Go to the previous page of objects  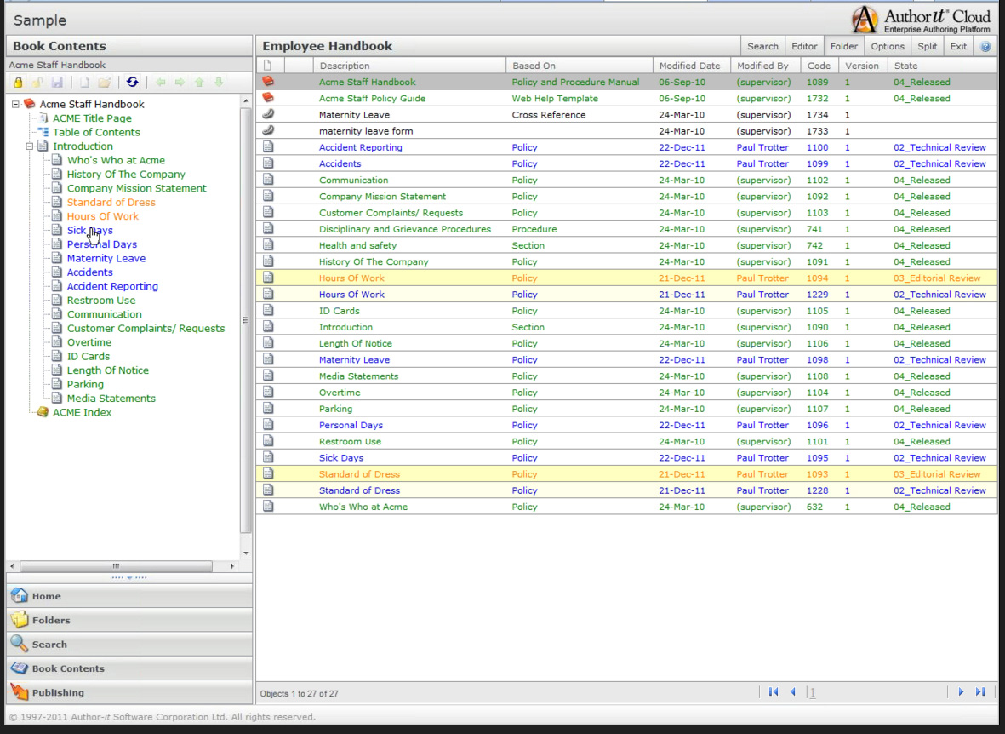(793, 691)
